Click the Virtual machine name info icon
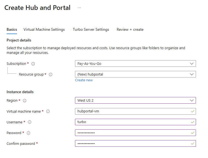 (48, 112)
